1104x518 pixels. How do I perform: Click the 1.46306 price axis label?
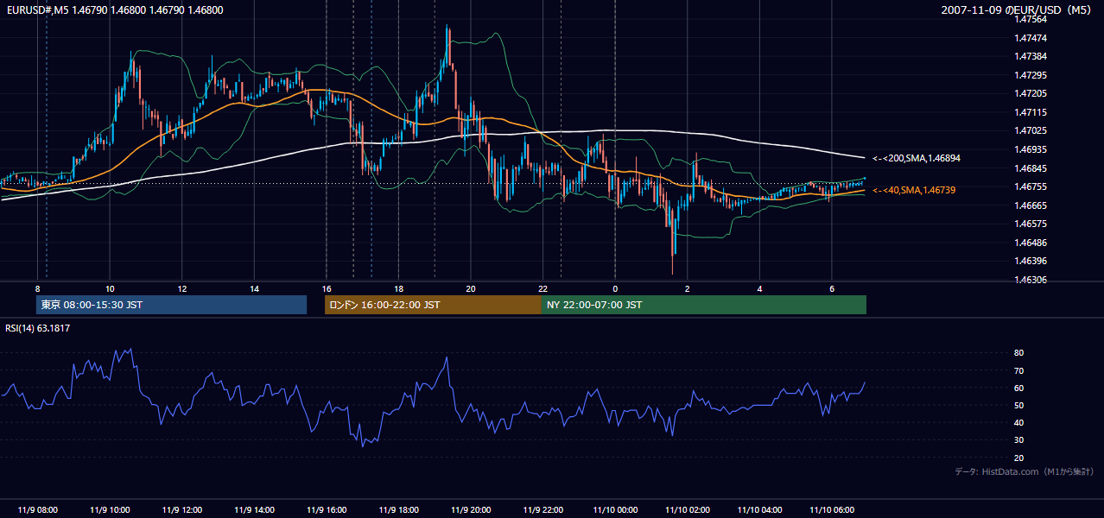[x=1031, y=280]
